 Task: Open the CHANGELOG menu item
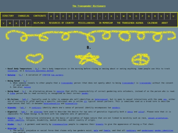click(x=24, y=16)
